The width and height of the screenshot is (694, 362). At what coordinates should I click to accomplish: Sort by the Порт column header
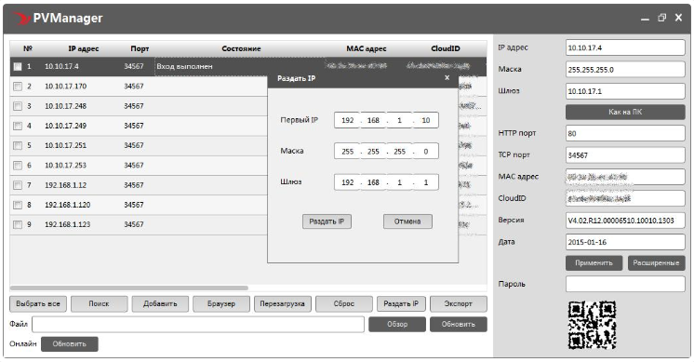[x=140, y=48]
